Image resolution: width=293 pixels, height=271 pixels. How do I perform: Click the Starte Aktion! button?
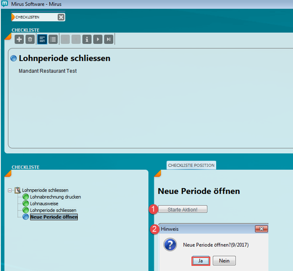(182, 210)
